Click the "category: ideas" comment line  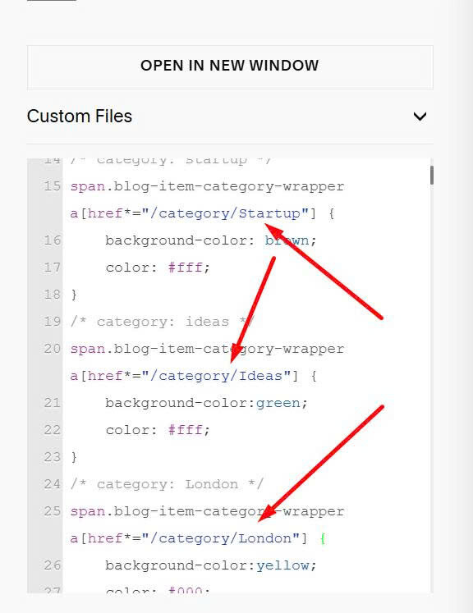(x=163, y=322)
